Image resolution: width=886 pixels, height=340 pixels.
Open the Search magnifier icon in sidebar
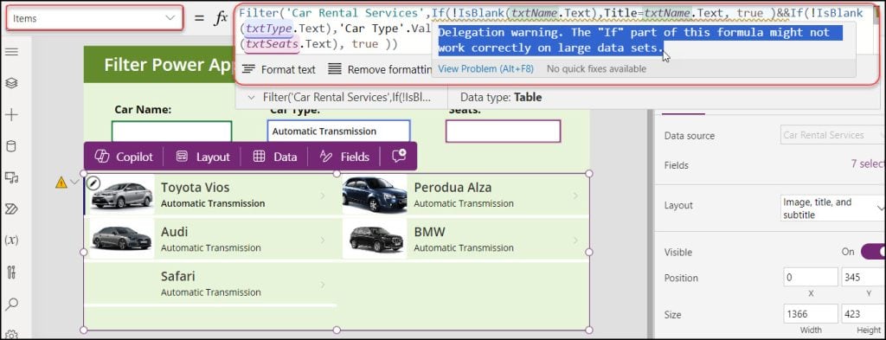11,304
